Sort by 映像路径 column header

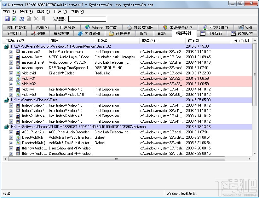162,40
